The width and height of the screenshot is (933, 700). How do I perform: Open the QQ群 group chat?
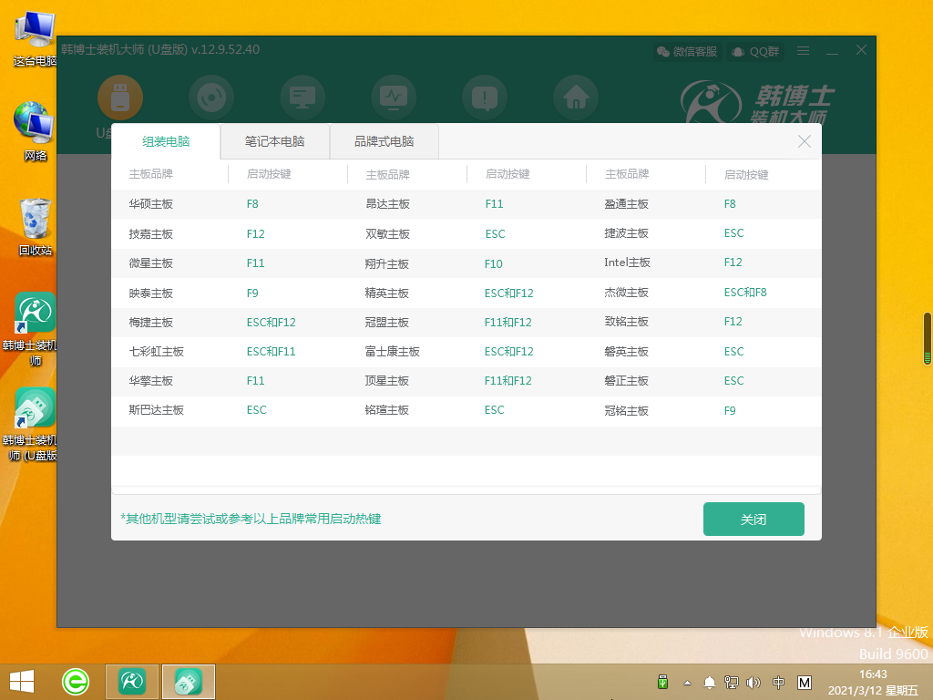coord(754,52)
